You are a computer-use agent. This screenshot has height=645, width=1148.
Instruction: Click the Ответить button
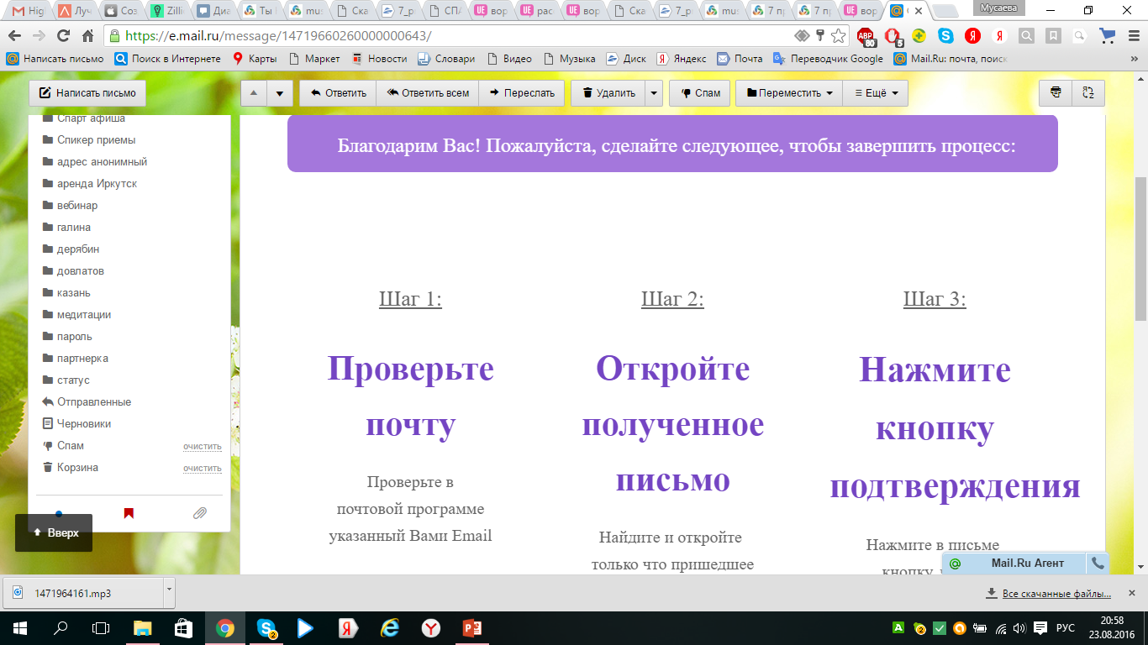(x=338, y=93)
